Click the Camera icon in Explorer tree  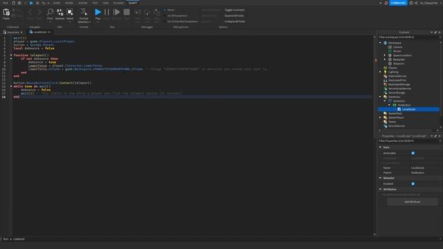pyautogui.click(x=390, y=47)
